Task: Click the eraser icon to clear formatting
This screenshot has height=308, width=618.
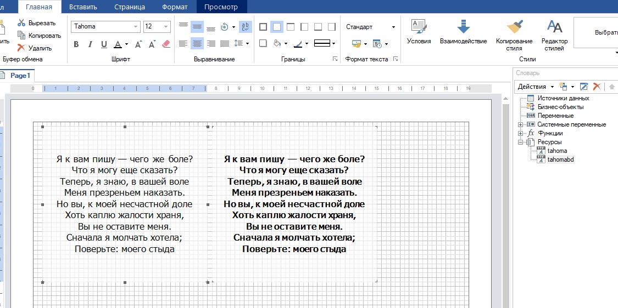Action: (x=166, y=44)
